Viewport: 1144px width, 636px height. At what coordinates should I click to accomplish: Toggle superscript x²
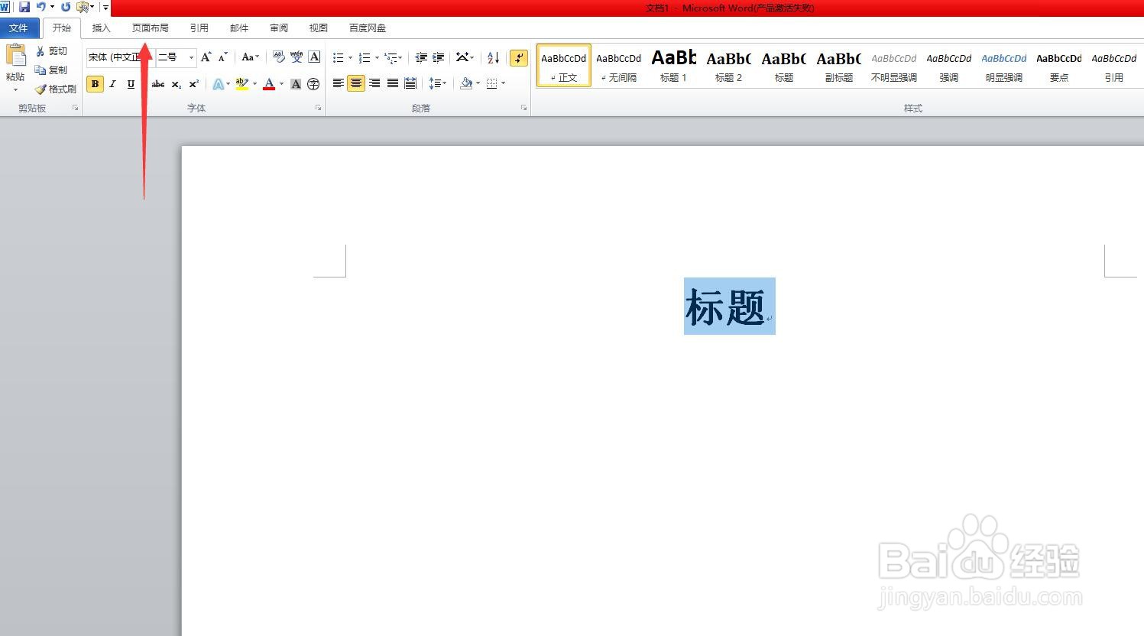(x=194, y=84)
